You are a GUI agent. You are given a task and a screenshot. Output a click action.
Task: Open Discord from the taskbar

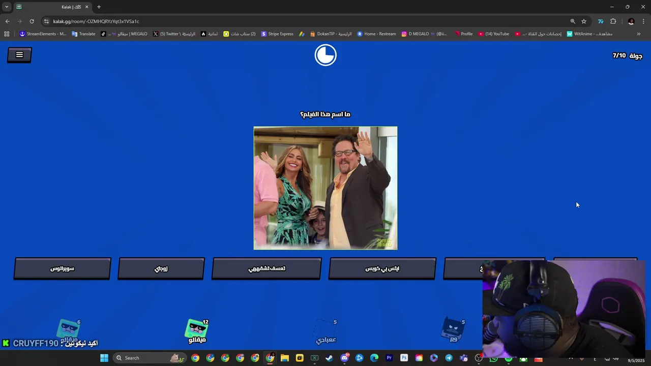(344, 358)
